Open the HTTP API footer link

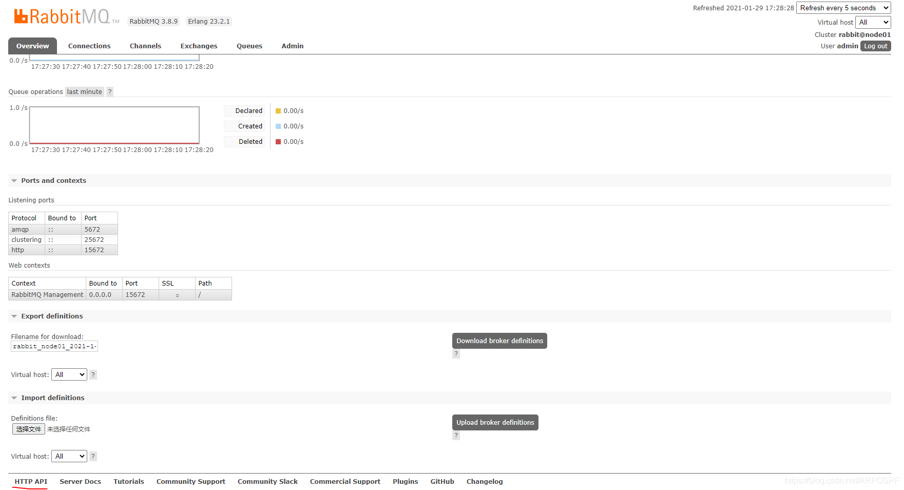click(30, 481)
